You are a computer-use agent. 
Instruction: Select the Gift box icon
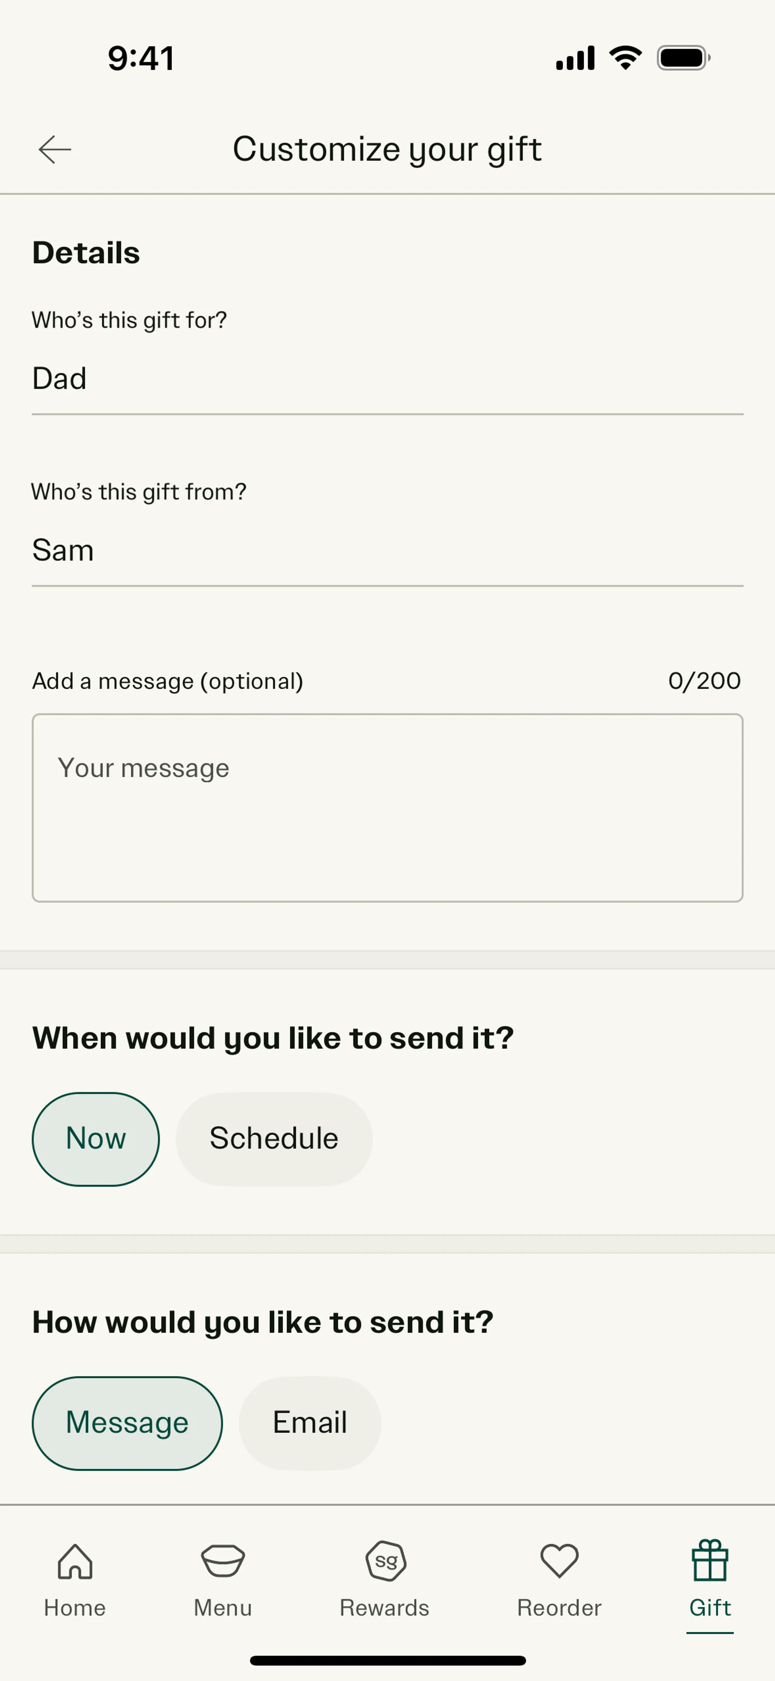(710, 1561)
